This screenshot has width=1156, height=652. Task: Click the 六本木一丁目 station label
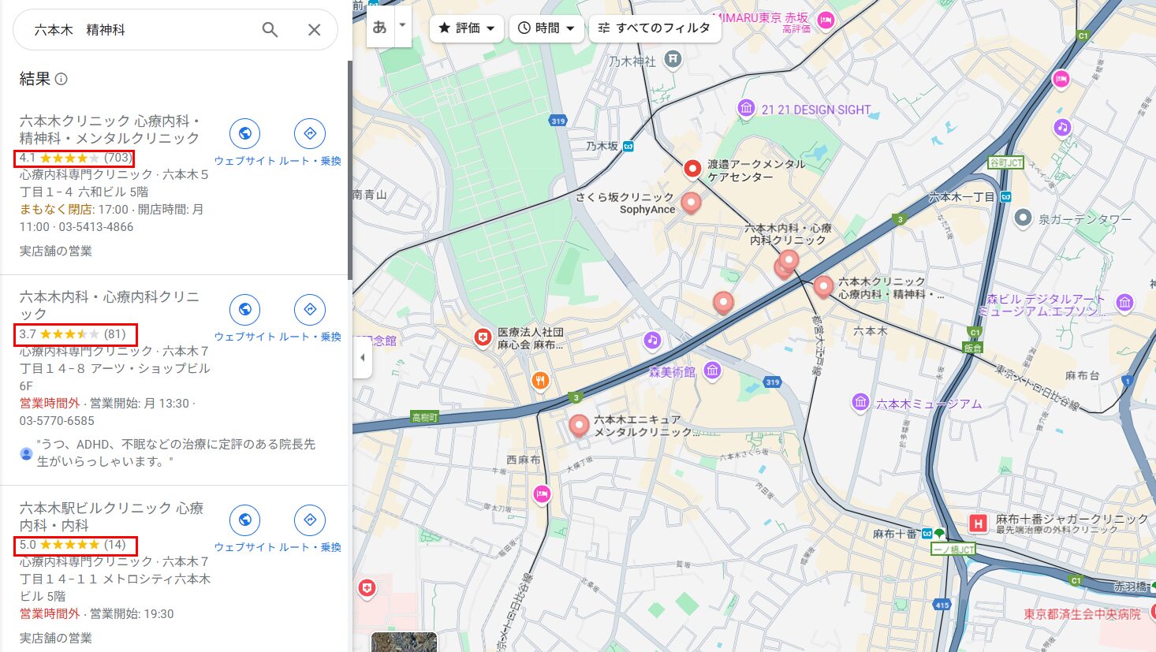coord(962,197)
